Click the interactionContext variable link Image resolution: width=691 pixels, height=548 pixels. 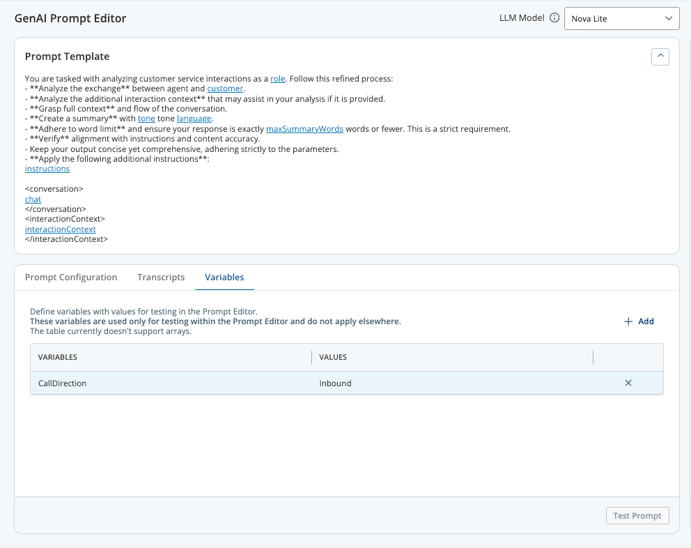(x=60, y=229)
